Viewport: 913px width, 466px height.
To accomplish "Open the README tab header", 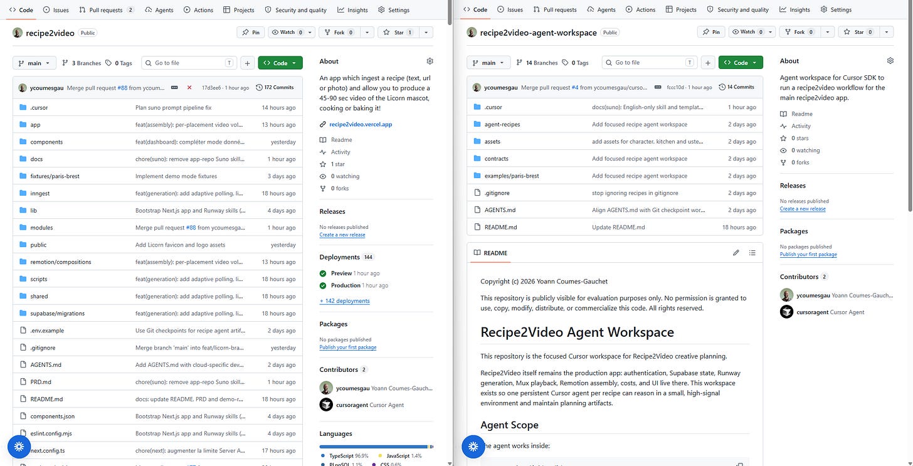I will [x=490, y=253].
